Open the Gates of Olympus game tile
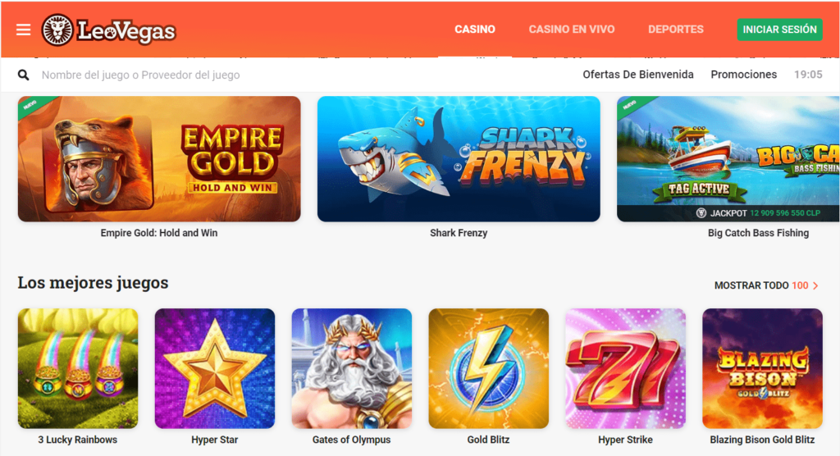The height and width of the screenshot is (456, 840). (x=351, y=369)
